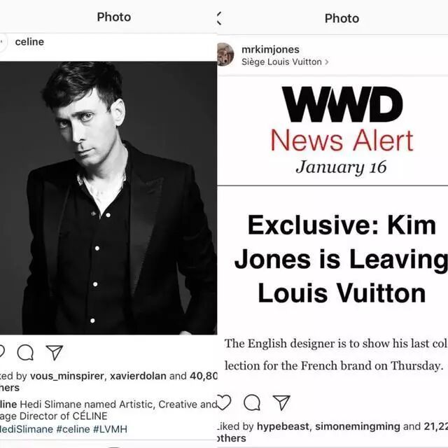448x448 pixels.
Task: Open the vous_minspirer liker profile
Action: click(x=67, y=376)
